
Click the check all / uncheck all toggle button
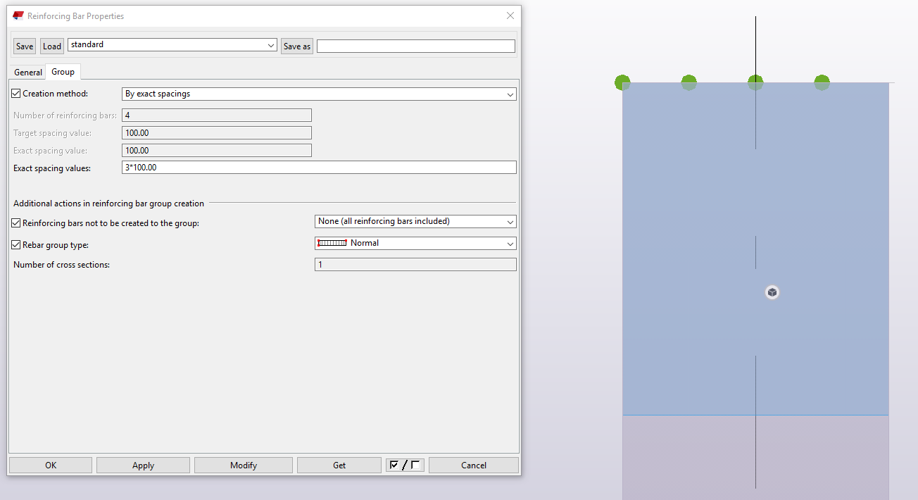pyautogui.click(x=405, y=465)
